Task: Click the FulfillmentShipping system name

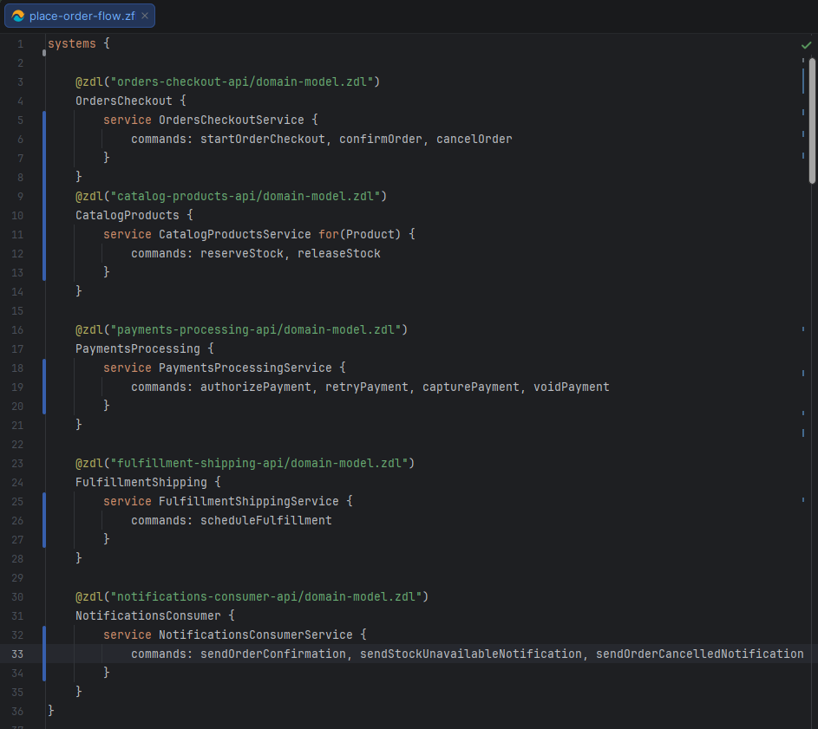Action: point(141,482)
